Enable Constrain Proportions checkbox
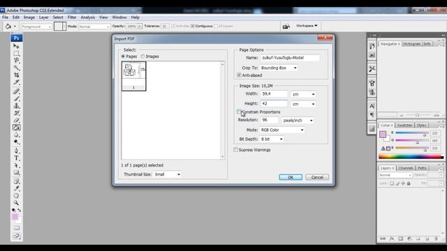 pyautogui.click(x=239, y=112)
